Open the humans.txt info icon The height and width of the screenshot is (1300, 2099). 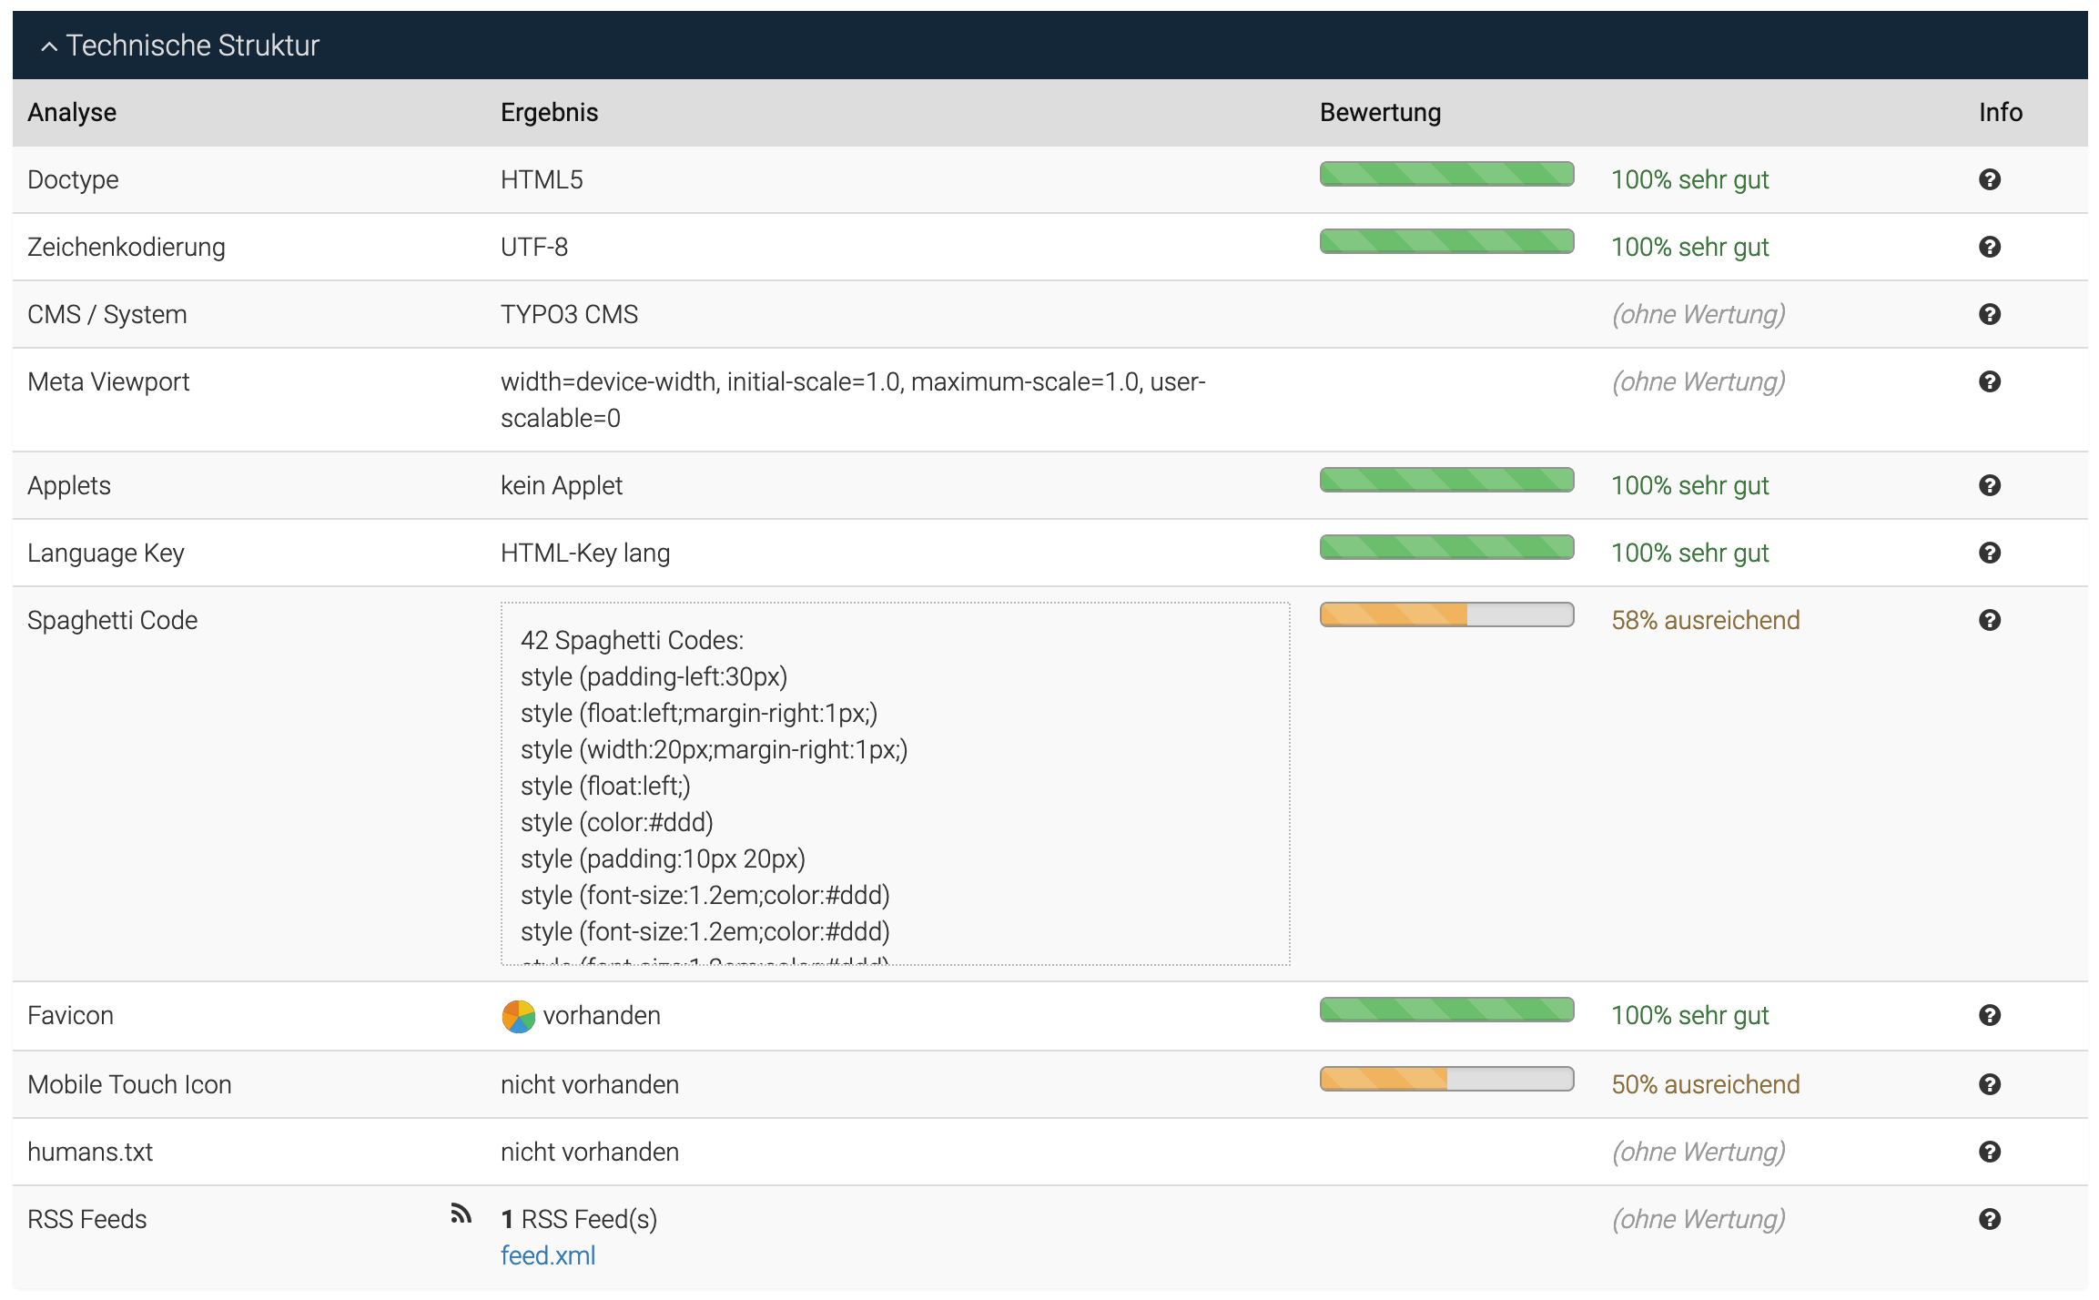1990,1151
